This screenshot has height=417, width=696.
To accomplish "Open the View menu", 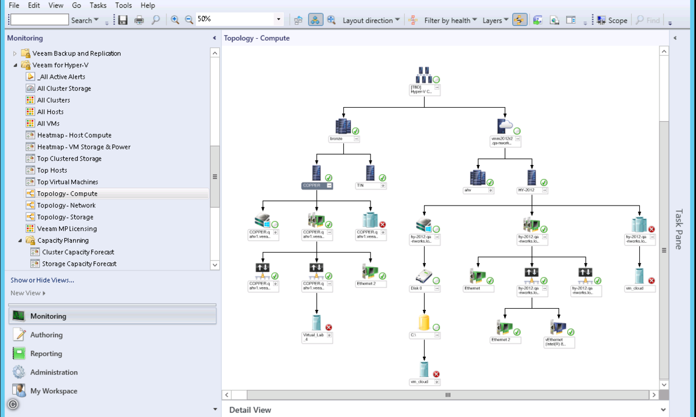I will click(56, 5).
